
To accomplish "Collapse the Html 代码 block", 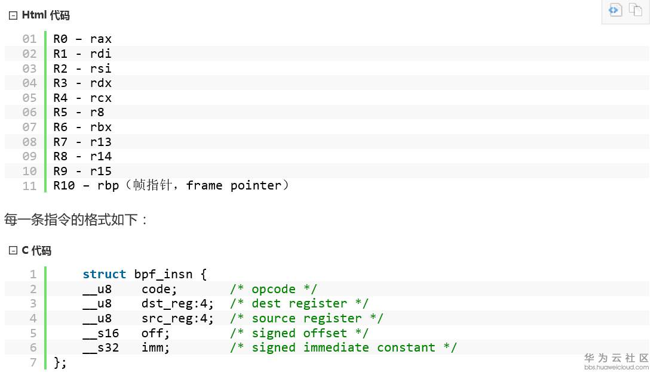I will [x=13, y=16].
